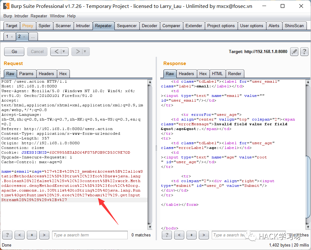Open the User options tab
311x250 pixels.
coord(252,26)
